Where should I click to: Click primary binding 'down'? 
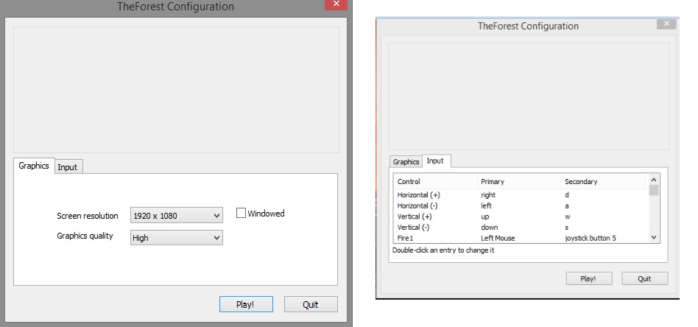pos(489,228)
